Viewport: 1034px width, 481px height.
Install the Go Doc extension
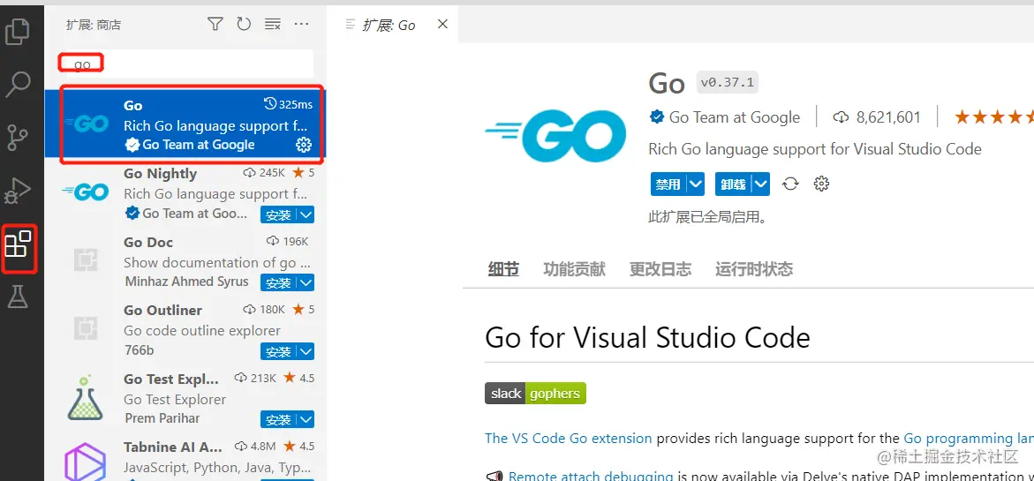(278, 283)
